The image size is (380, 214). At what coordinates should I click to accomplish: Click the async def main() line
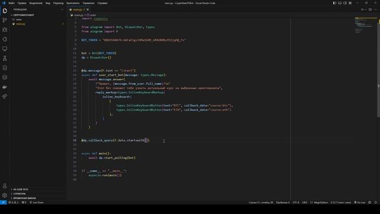[x=96, y=153]
